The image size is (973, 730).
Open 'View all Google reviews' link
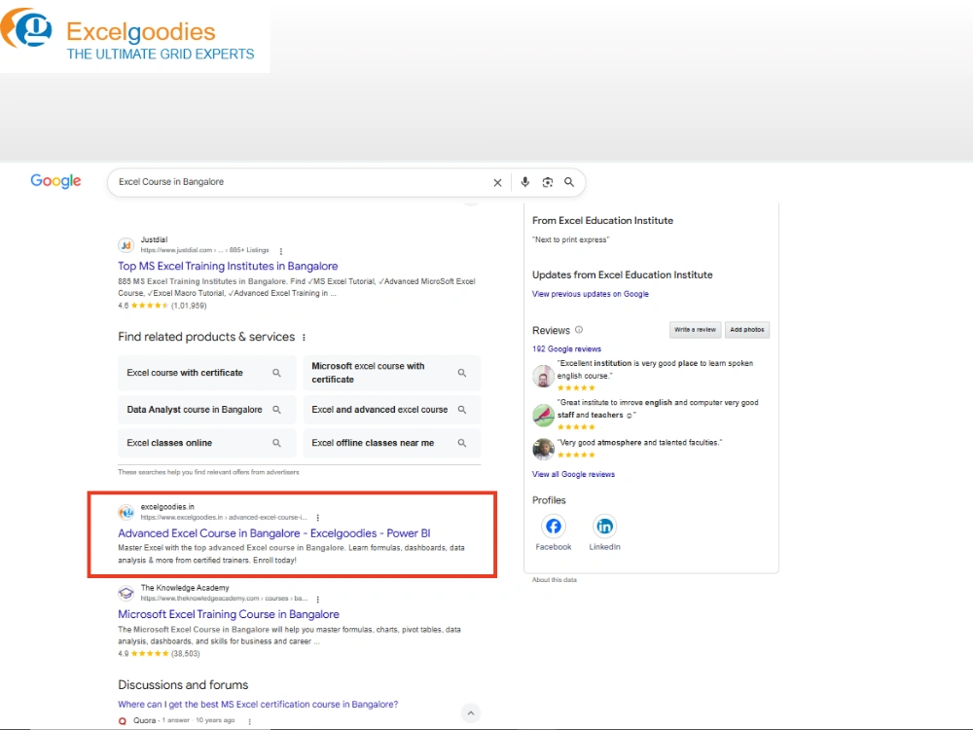pyautogui.click(x=573, y=474)
